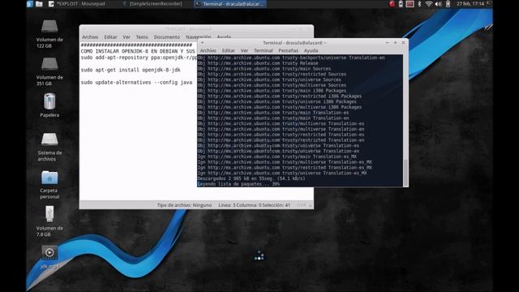Click the Bluetooth tray icon
Image resolution: width=519 pixels, height=292 pixels.
(419, 4)
